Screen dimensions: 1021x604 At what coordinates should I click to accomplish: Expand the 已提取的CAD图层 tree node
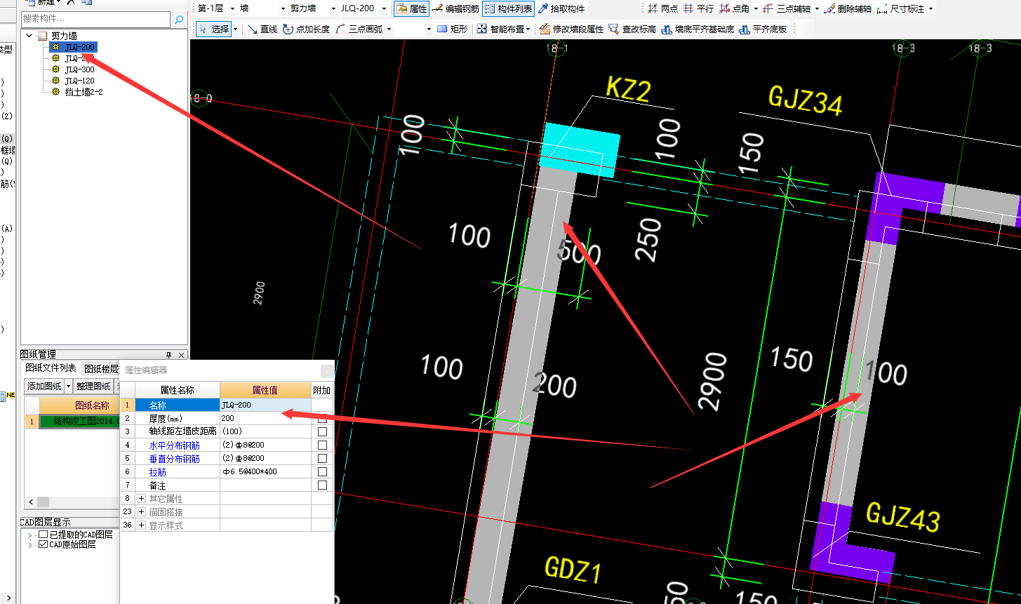pos(30,535)
